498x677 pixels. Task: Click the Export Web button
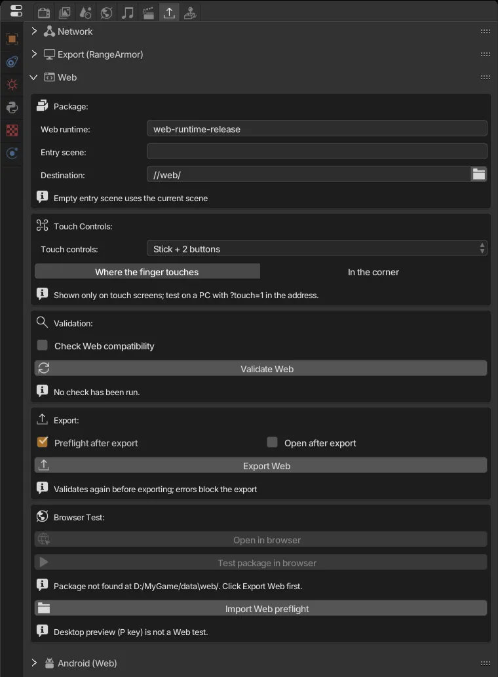click(261, 465)
